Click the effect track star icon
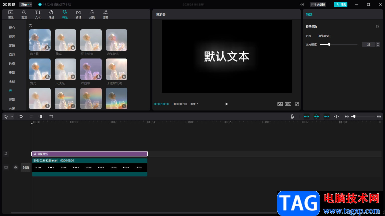This screenshot has height=216, width=385. pyautogui.click(x=6, y=154)
